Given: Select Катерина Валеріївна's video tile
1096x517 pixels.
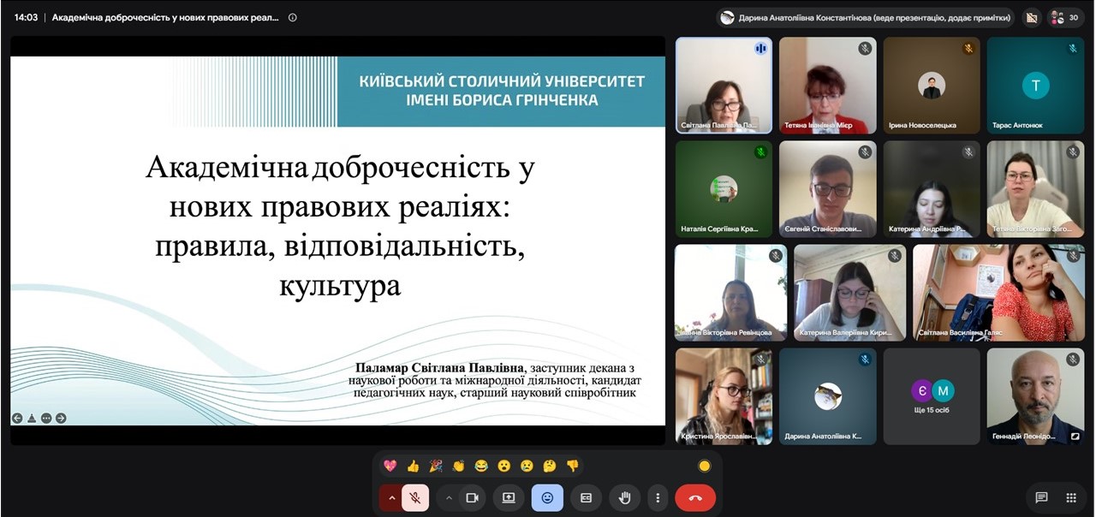Looking at the screenshot, I should point(849,293).
